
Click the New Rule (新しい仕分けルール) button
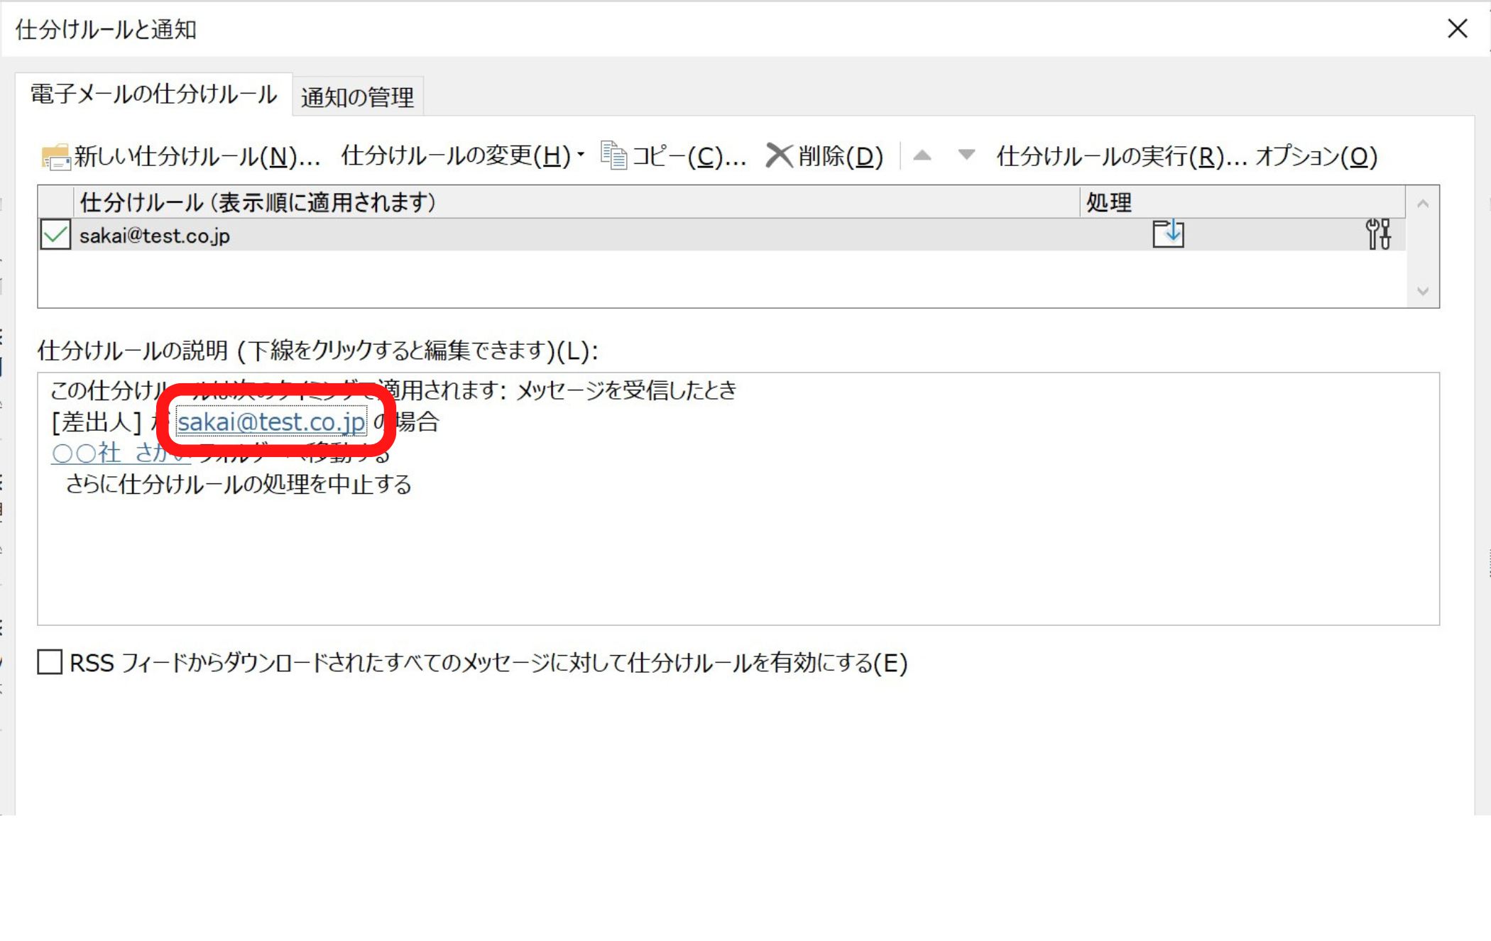click(x=181, y=156)
